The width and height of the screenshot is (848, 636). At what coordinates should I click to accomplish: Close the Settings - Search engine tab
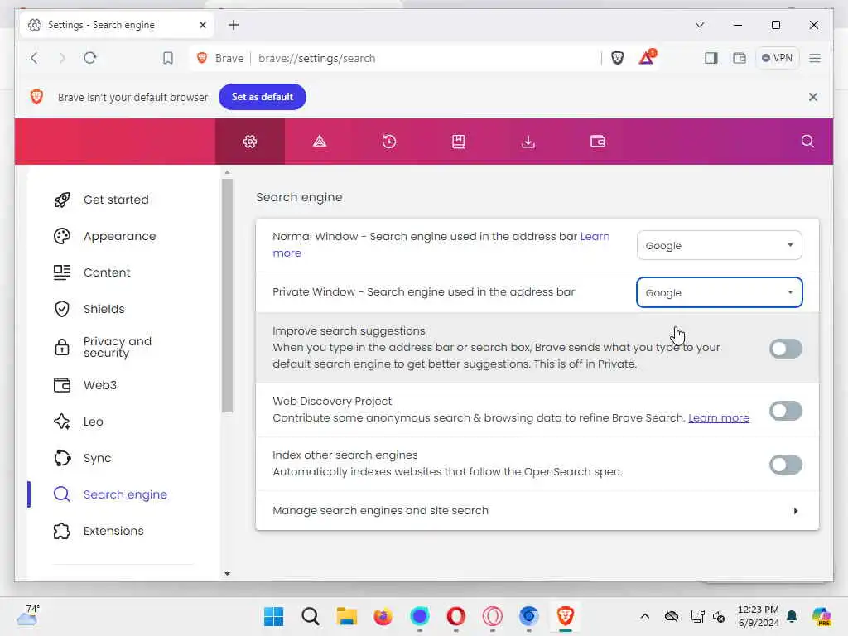click(x=203, y=25)
